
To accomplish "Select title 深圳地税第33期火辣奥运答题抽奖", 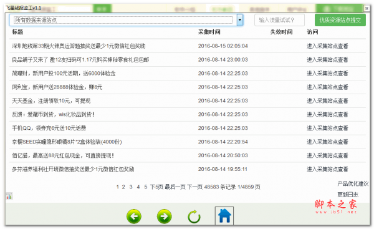I will 79,46.
